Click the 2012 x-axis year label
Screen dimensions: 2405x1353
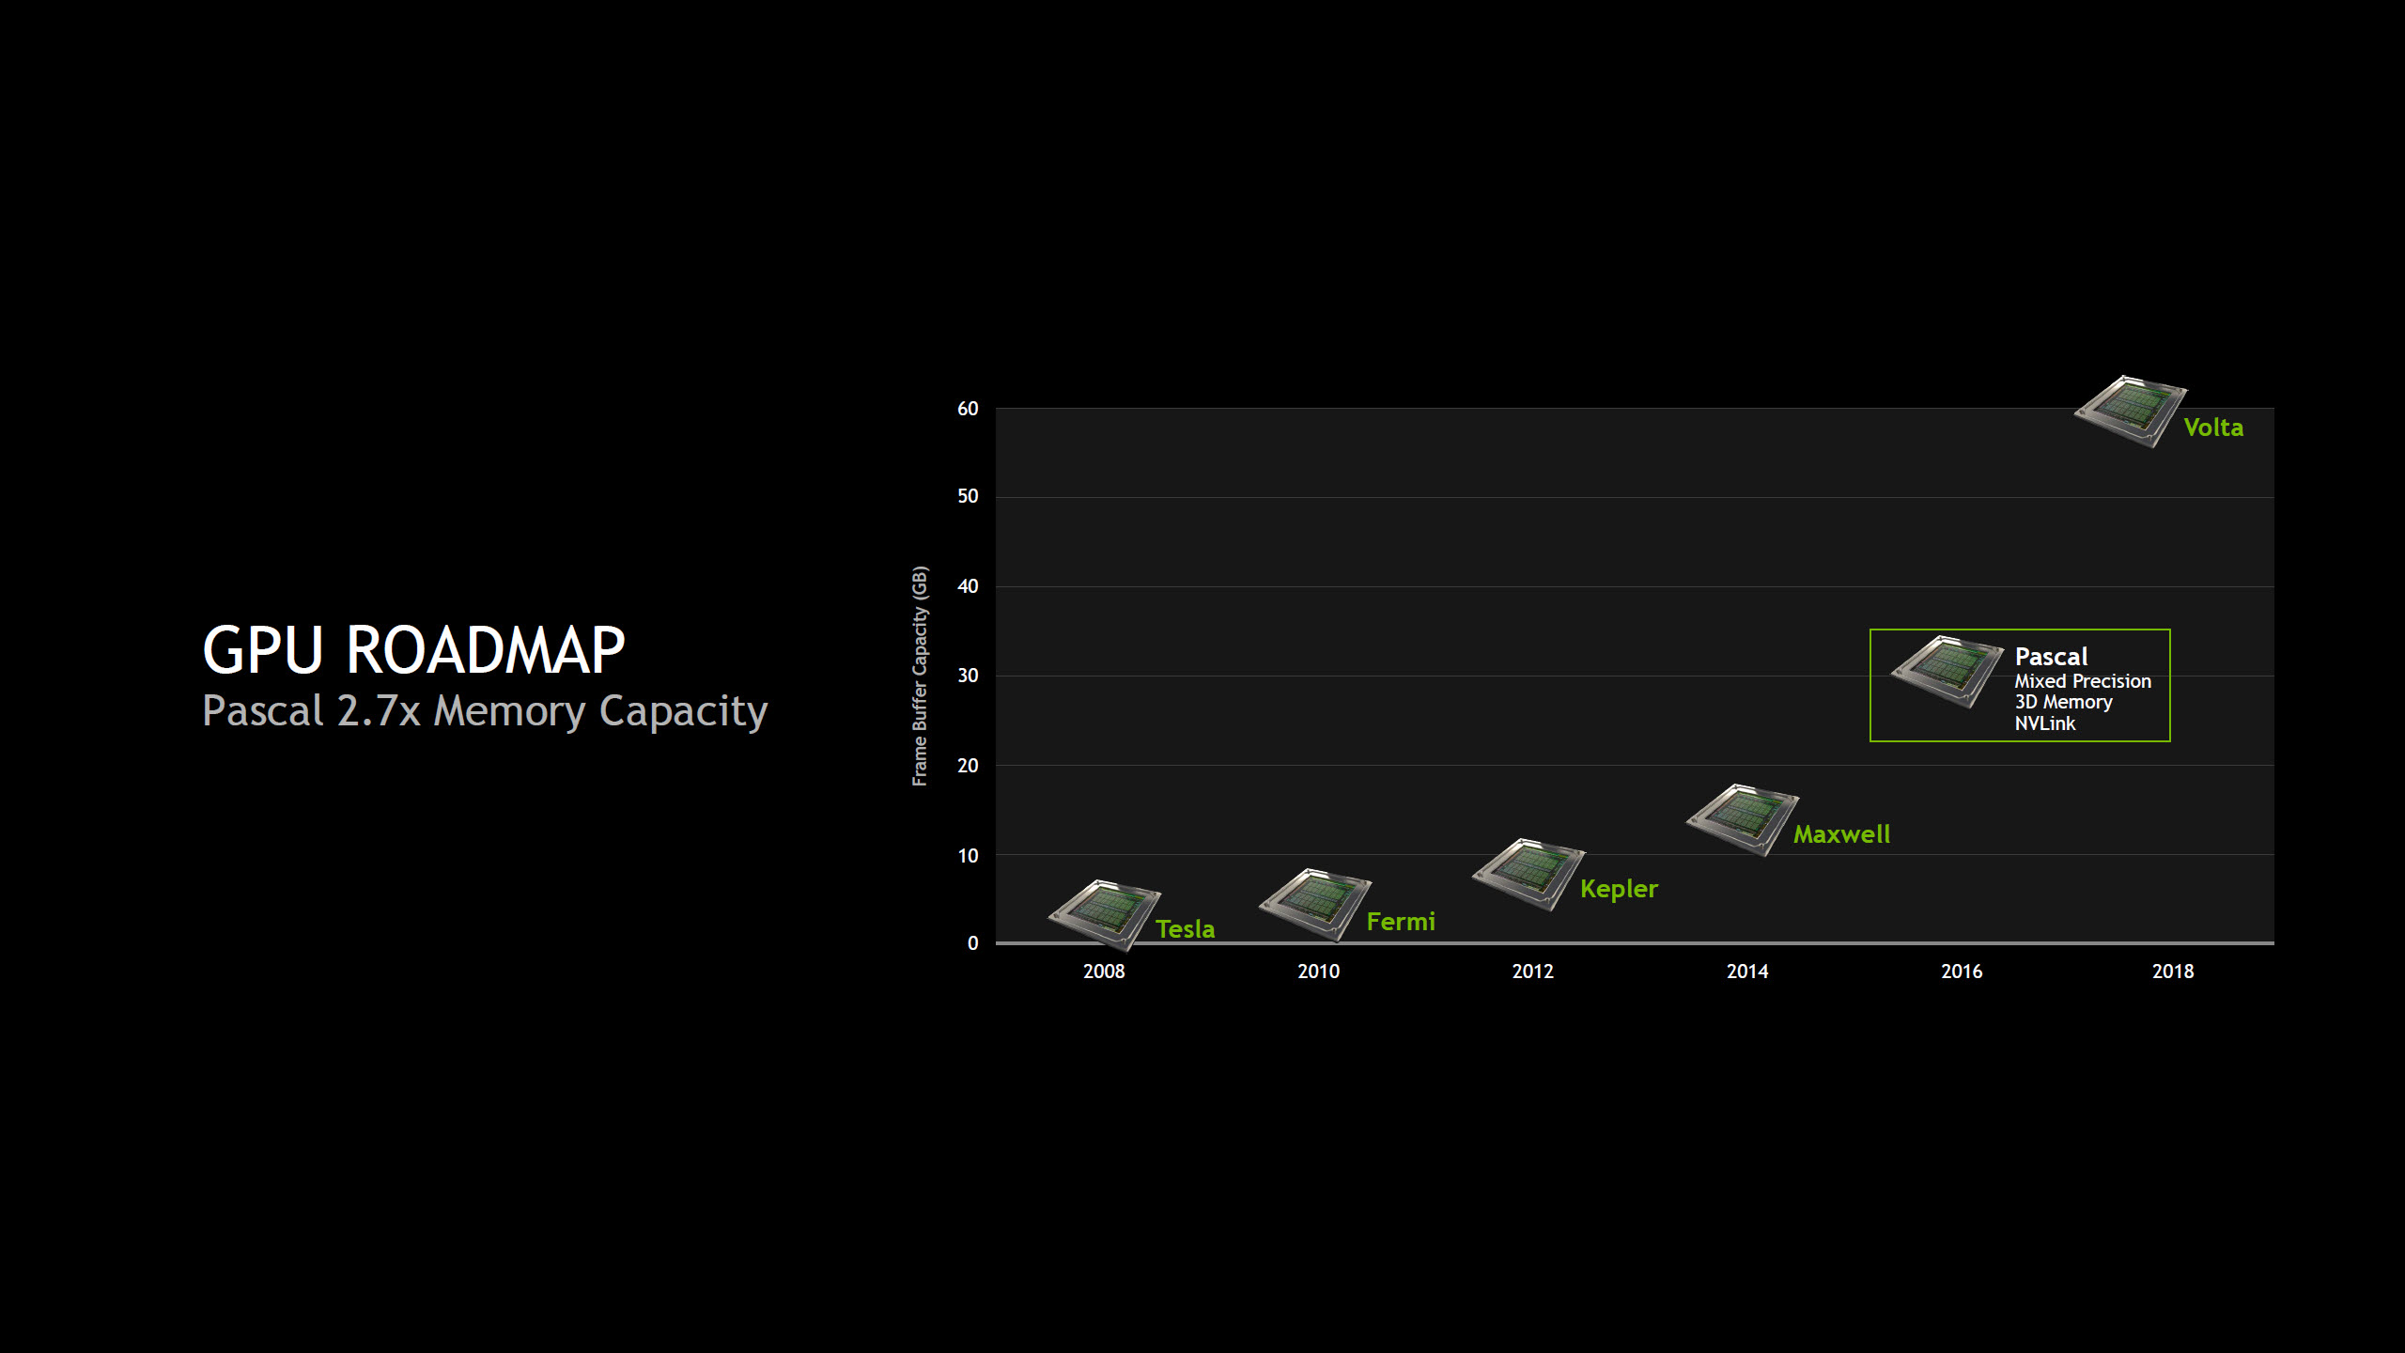[x=1532, y=972]
